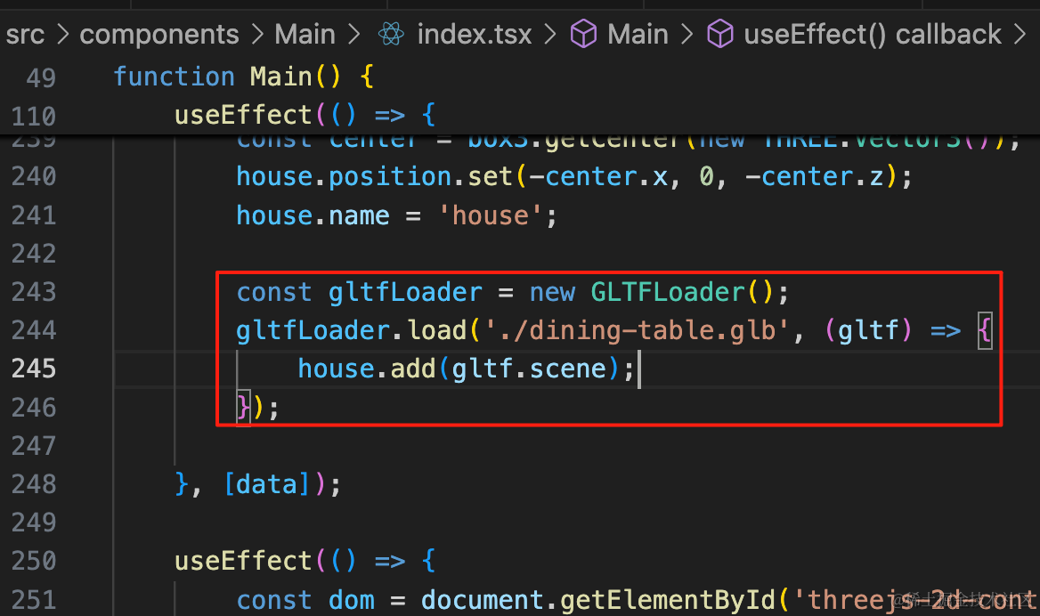Click line number 249 in gutter
The image size is (1040, 616).
click(x=34, y=523)
